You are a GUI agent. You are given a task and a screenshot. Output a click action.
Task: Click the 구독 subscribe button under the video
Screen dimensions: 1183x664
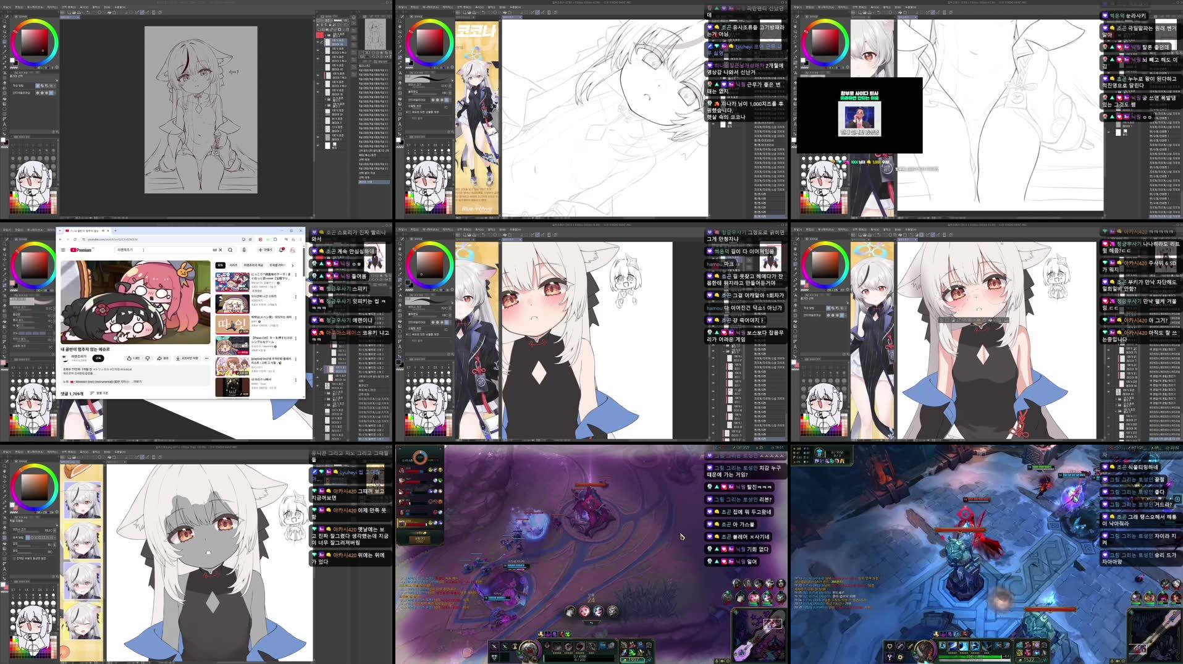(x=99, y=358)
